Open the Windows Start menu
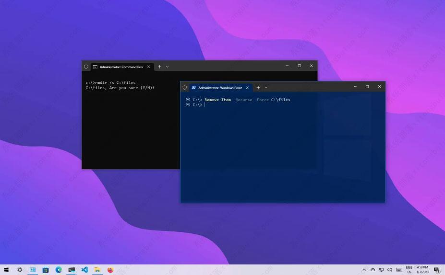445x275 pixels. (6, 270)
